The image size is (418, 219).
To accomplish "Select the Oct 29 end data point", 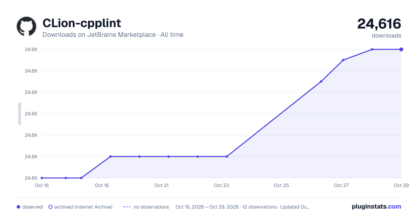I will tap(401, 49).
